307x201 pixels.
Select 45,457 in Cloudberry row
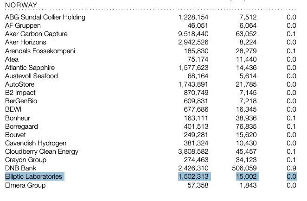click(x=246, y=151)
